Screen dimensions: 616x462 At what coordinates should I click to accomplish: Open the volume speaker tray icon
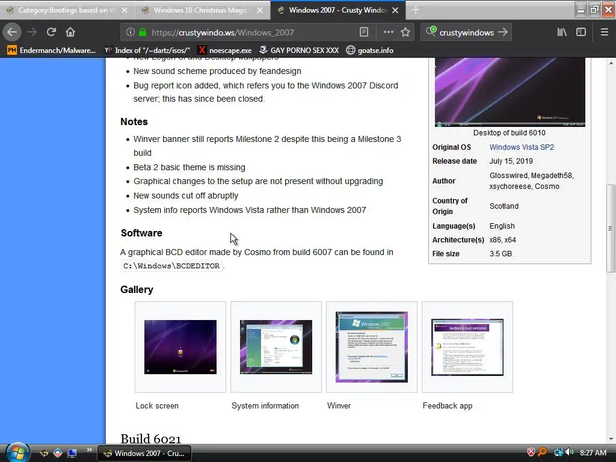pos(569,452)
